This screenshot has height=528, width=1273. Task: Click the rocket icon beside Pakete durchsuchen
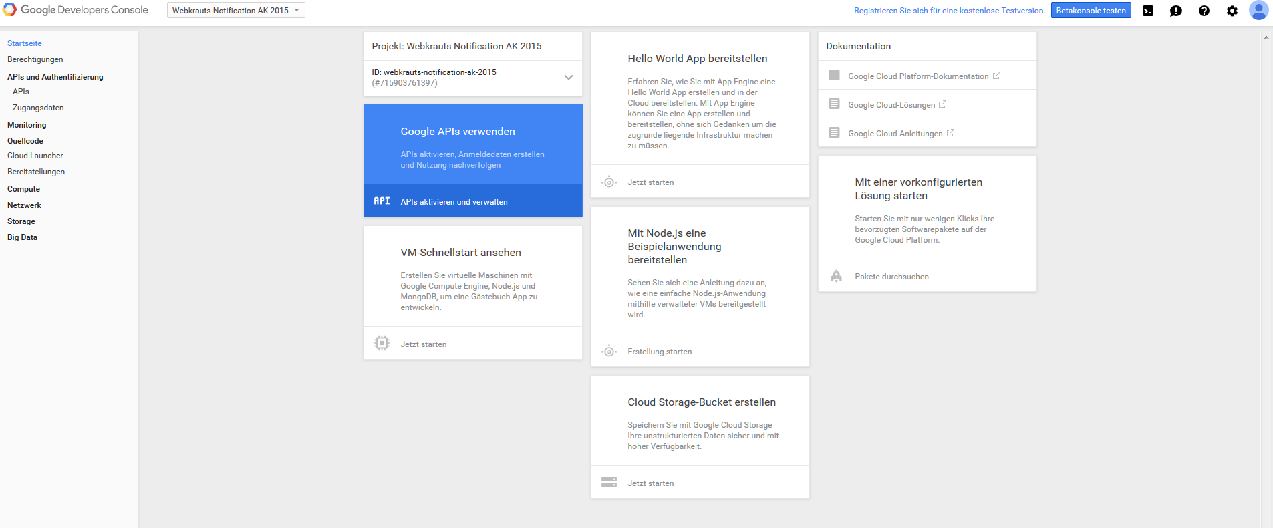836,276
